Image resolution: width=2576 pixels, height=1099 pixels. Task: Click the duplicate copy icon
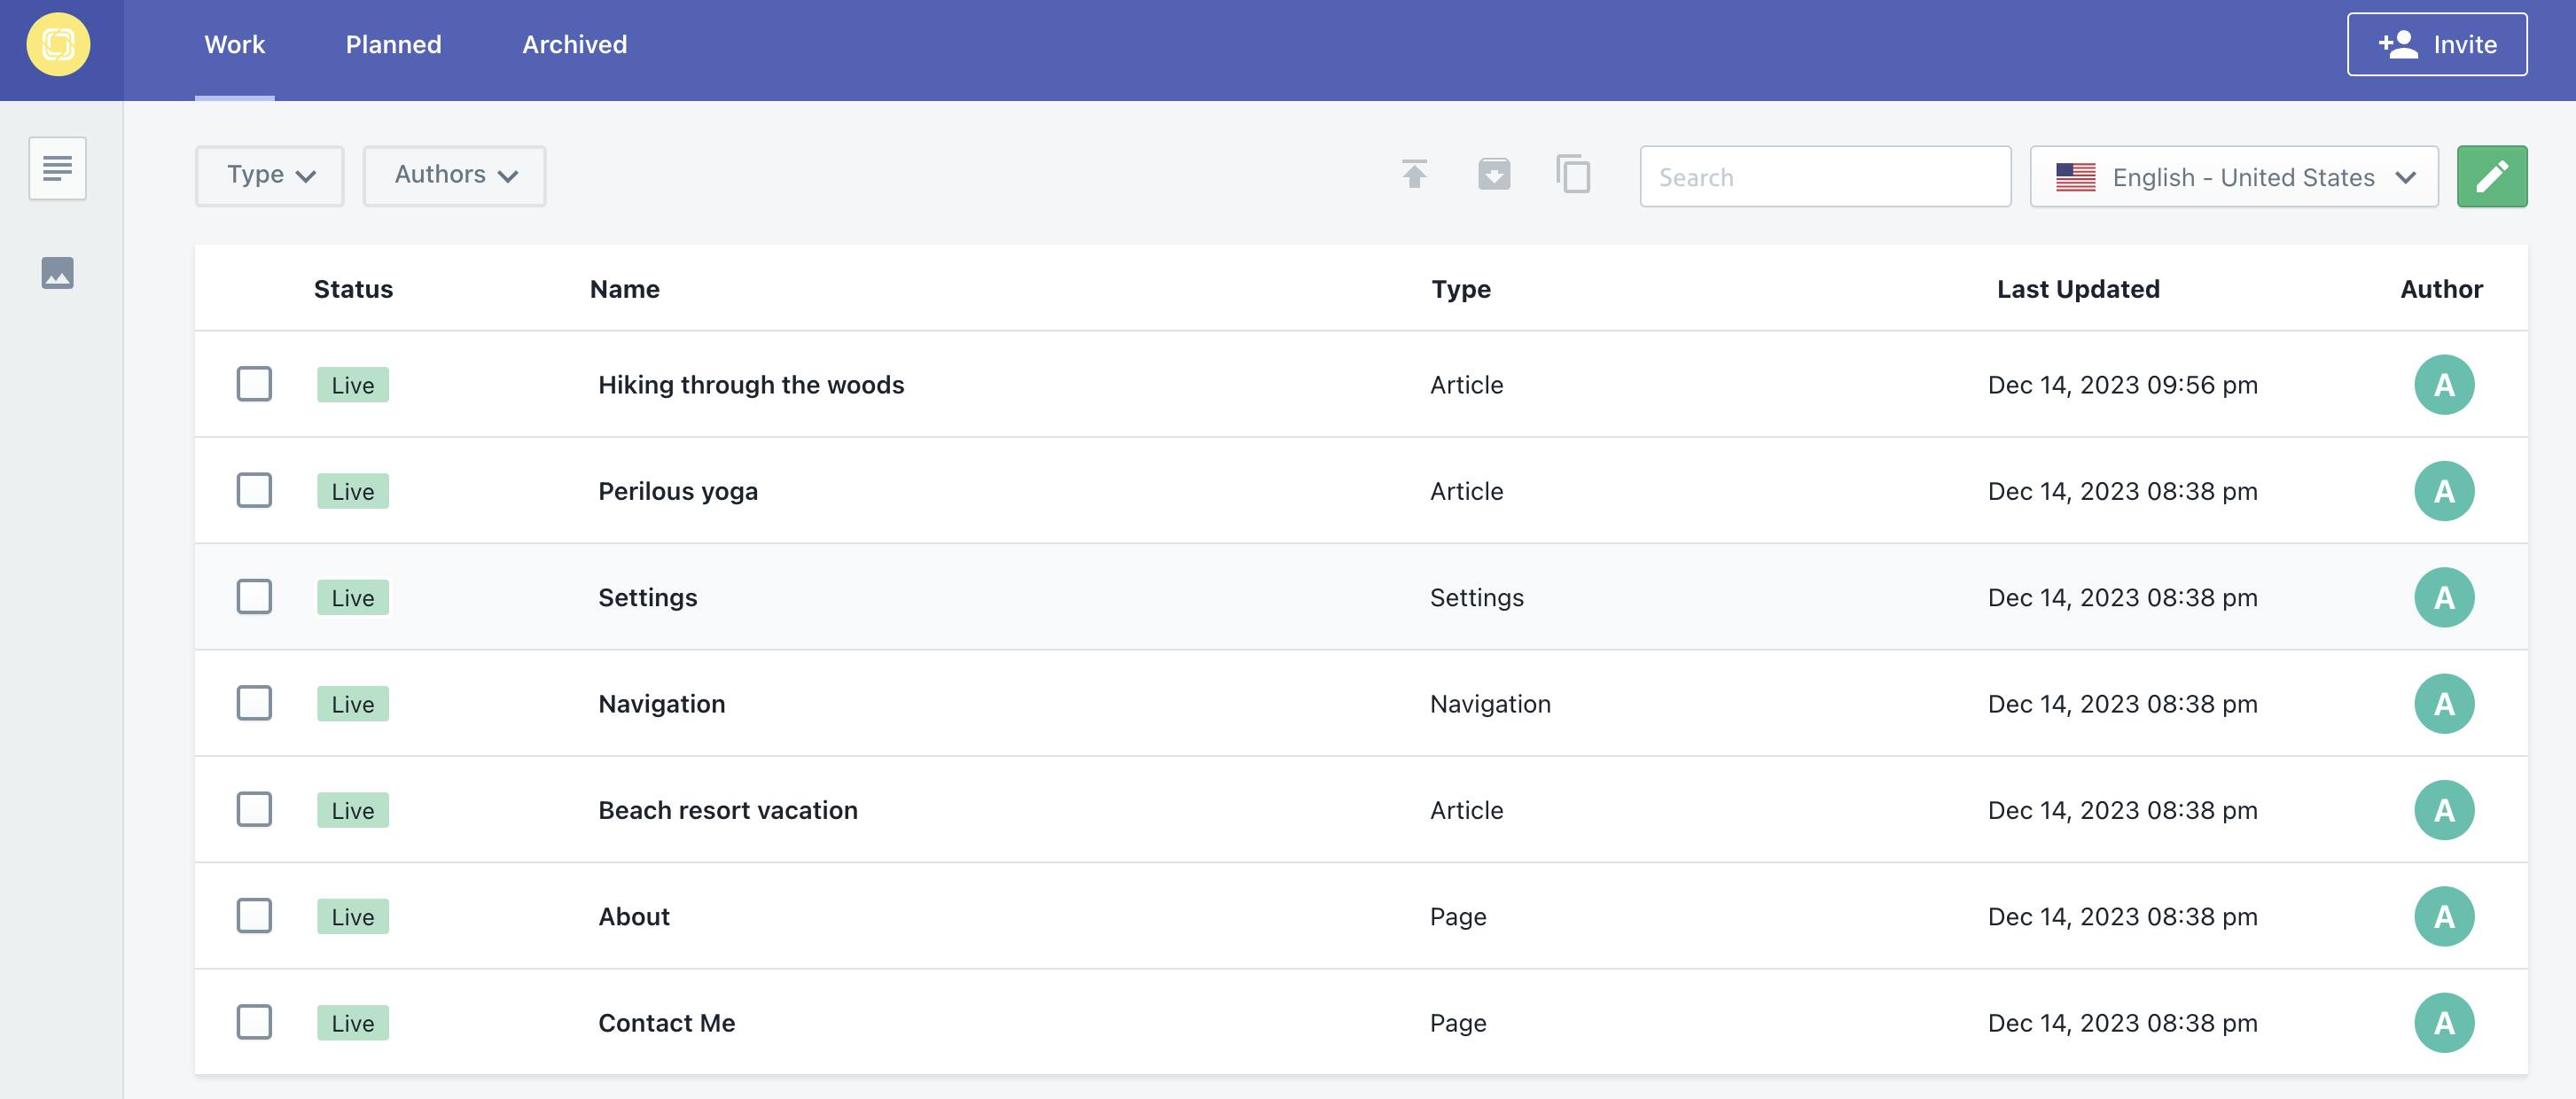[1573, 175]
